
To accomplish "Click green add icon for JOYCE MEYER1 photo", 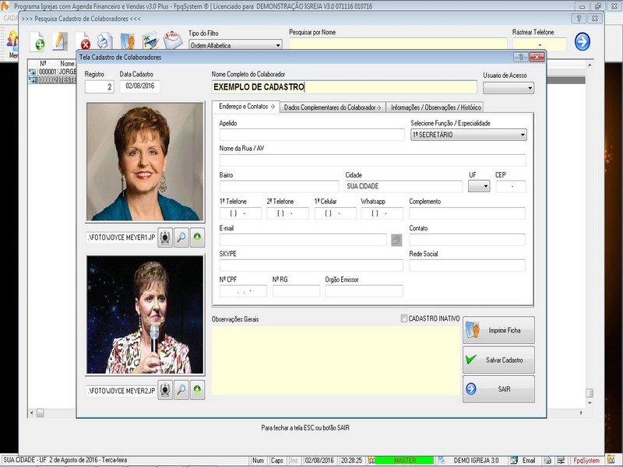I will click(x=197, y=237).
